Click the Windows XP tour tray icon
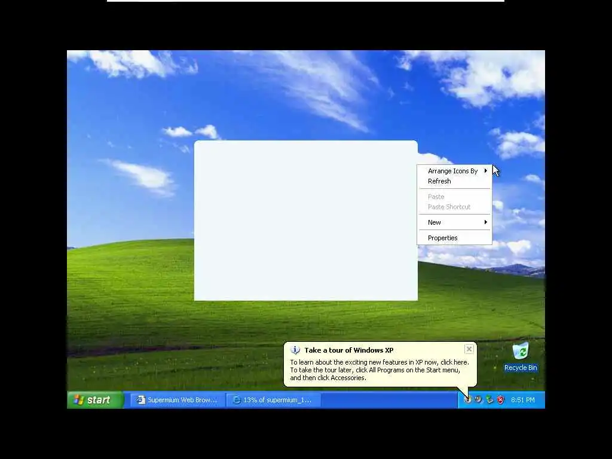612x459 pixels. click(467, 399)
